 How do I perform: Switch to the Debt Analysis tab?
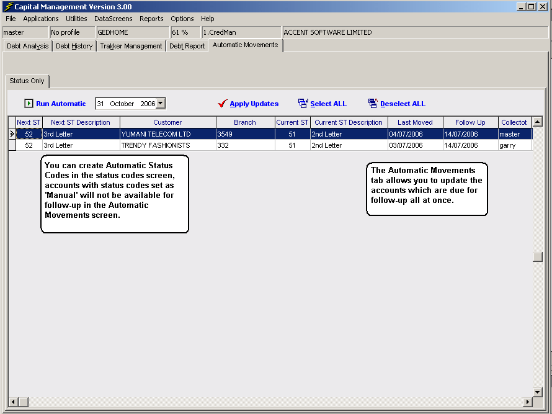[28, 46]
